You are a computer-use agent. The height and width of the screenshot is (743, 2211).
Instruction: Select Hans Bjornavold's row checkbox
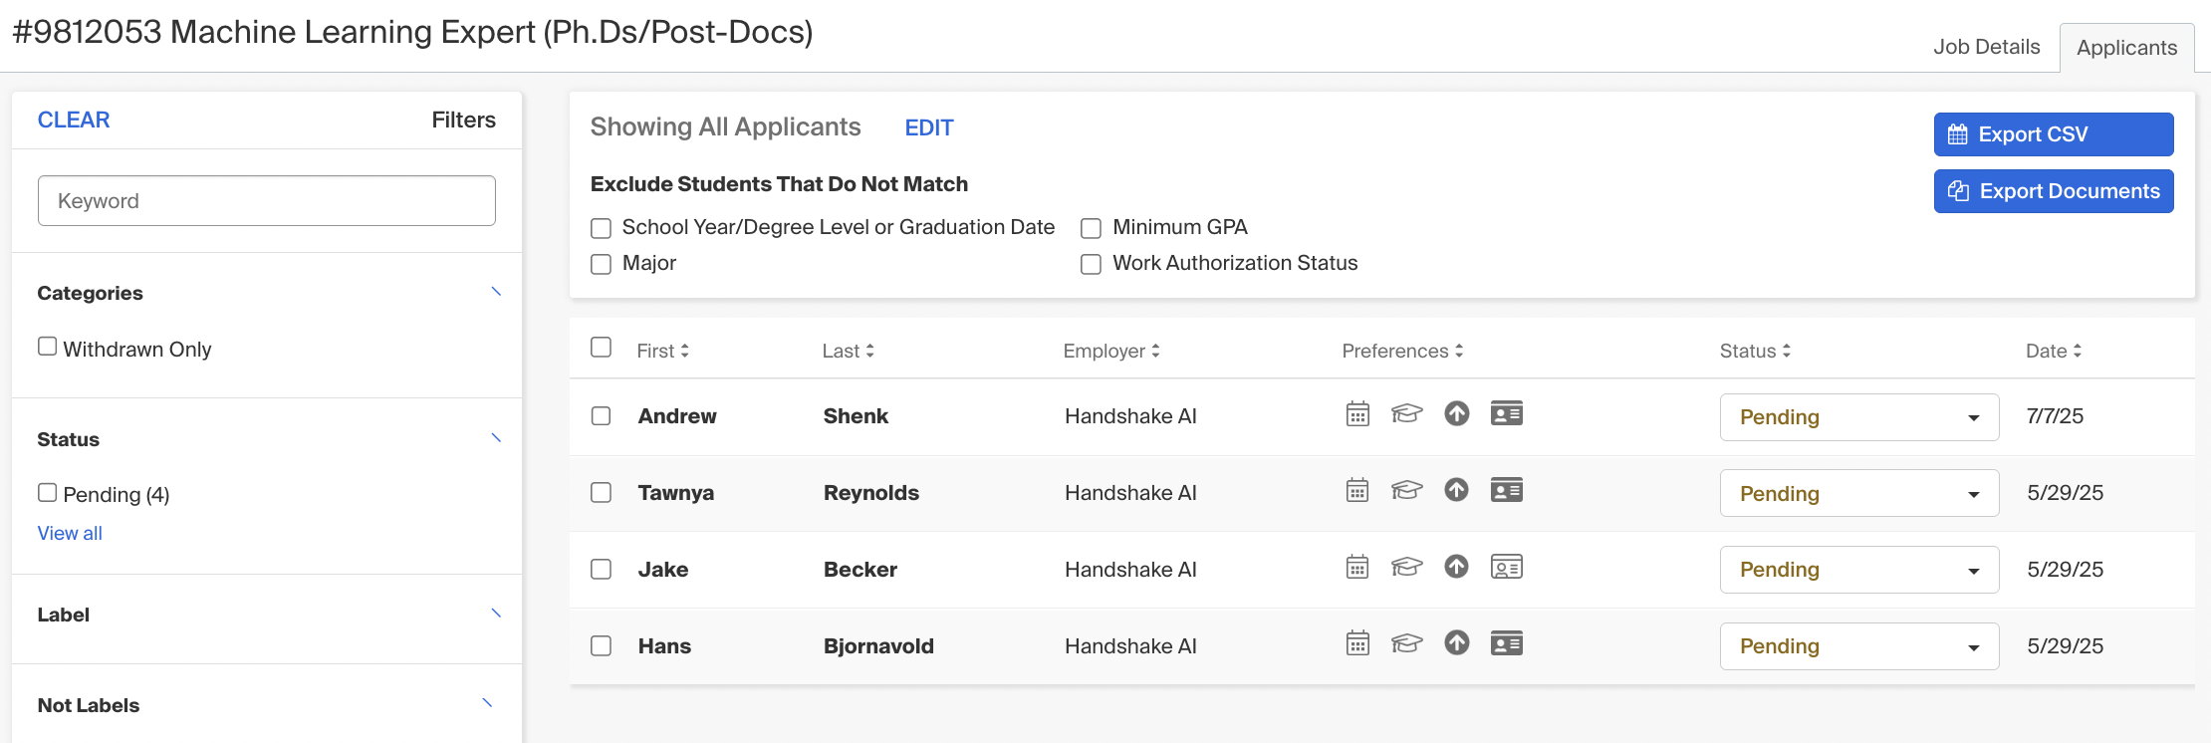click(601, 645)
